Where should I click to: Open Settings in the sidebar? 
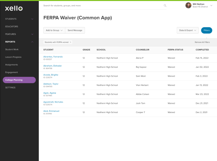pyautogui.click(x=10, y=88)
